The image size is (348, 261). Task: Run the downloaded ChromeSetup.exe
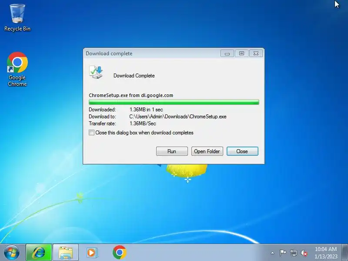coord(172,151)
